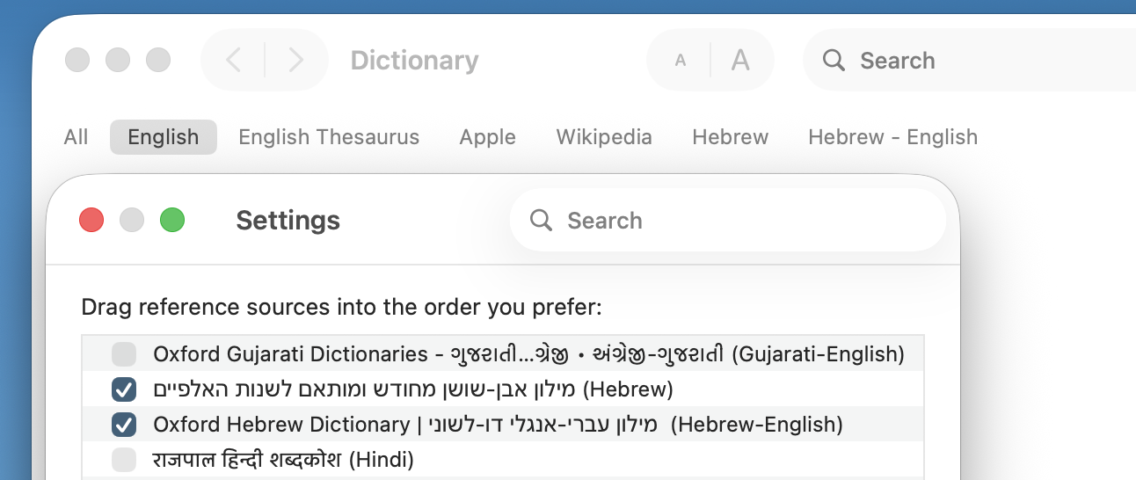Select the Hebrew - English tab
Viewport: 1136px width, 480px height.
[x=892, y=137]
